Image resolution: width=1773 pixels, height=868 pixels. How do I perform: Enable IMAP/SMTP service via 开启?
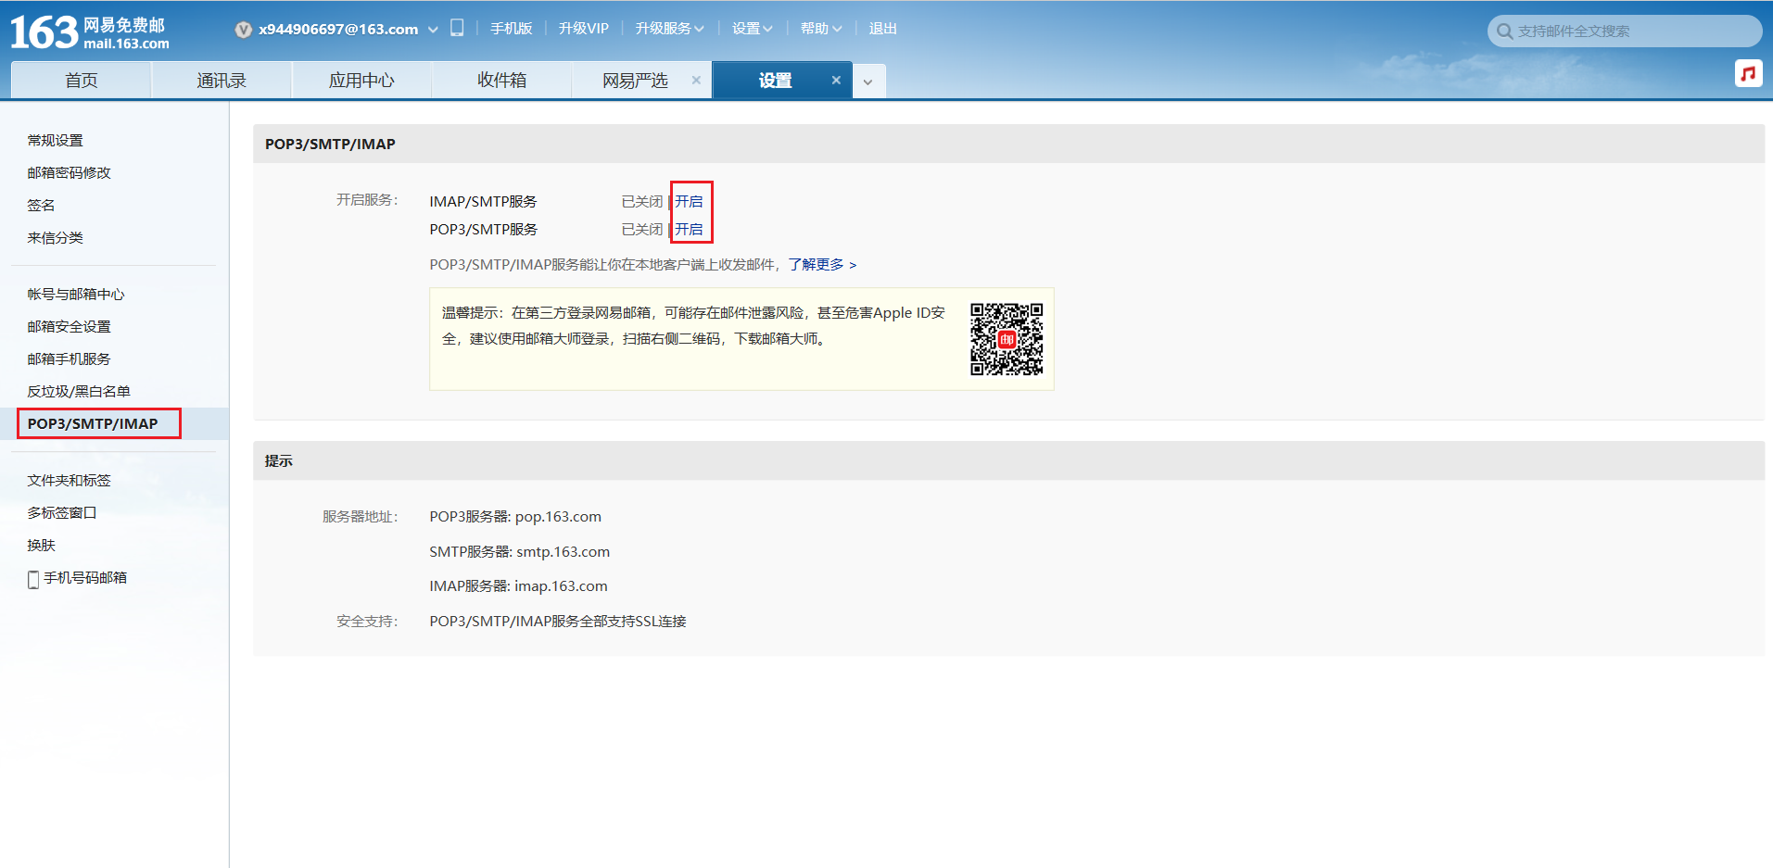(689, 202)
